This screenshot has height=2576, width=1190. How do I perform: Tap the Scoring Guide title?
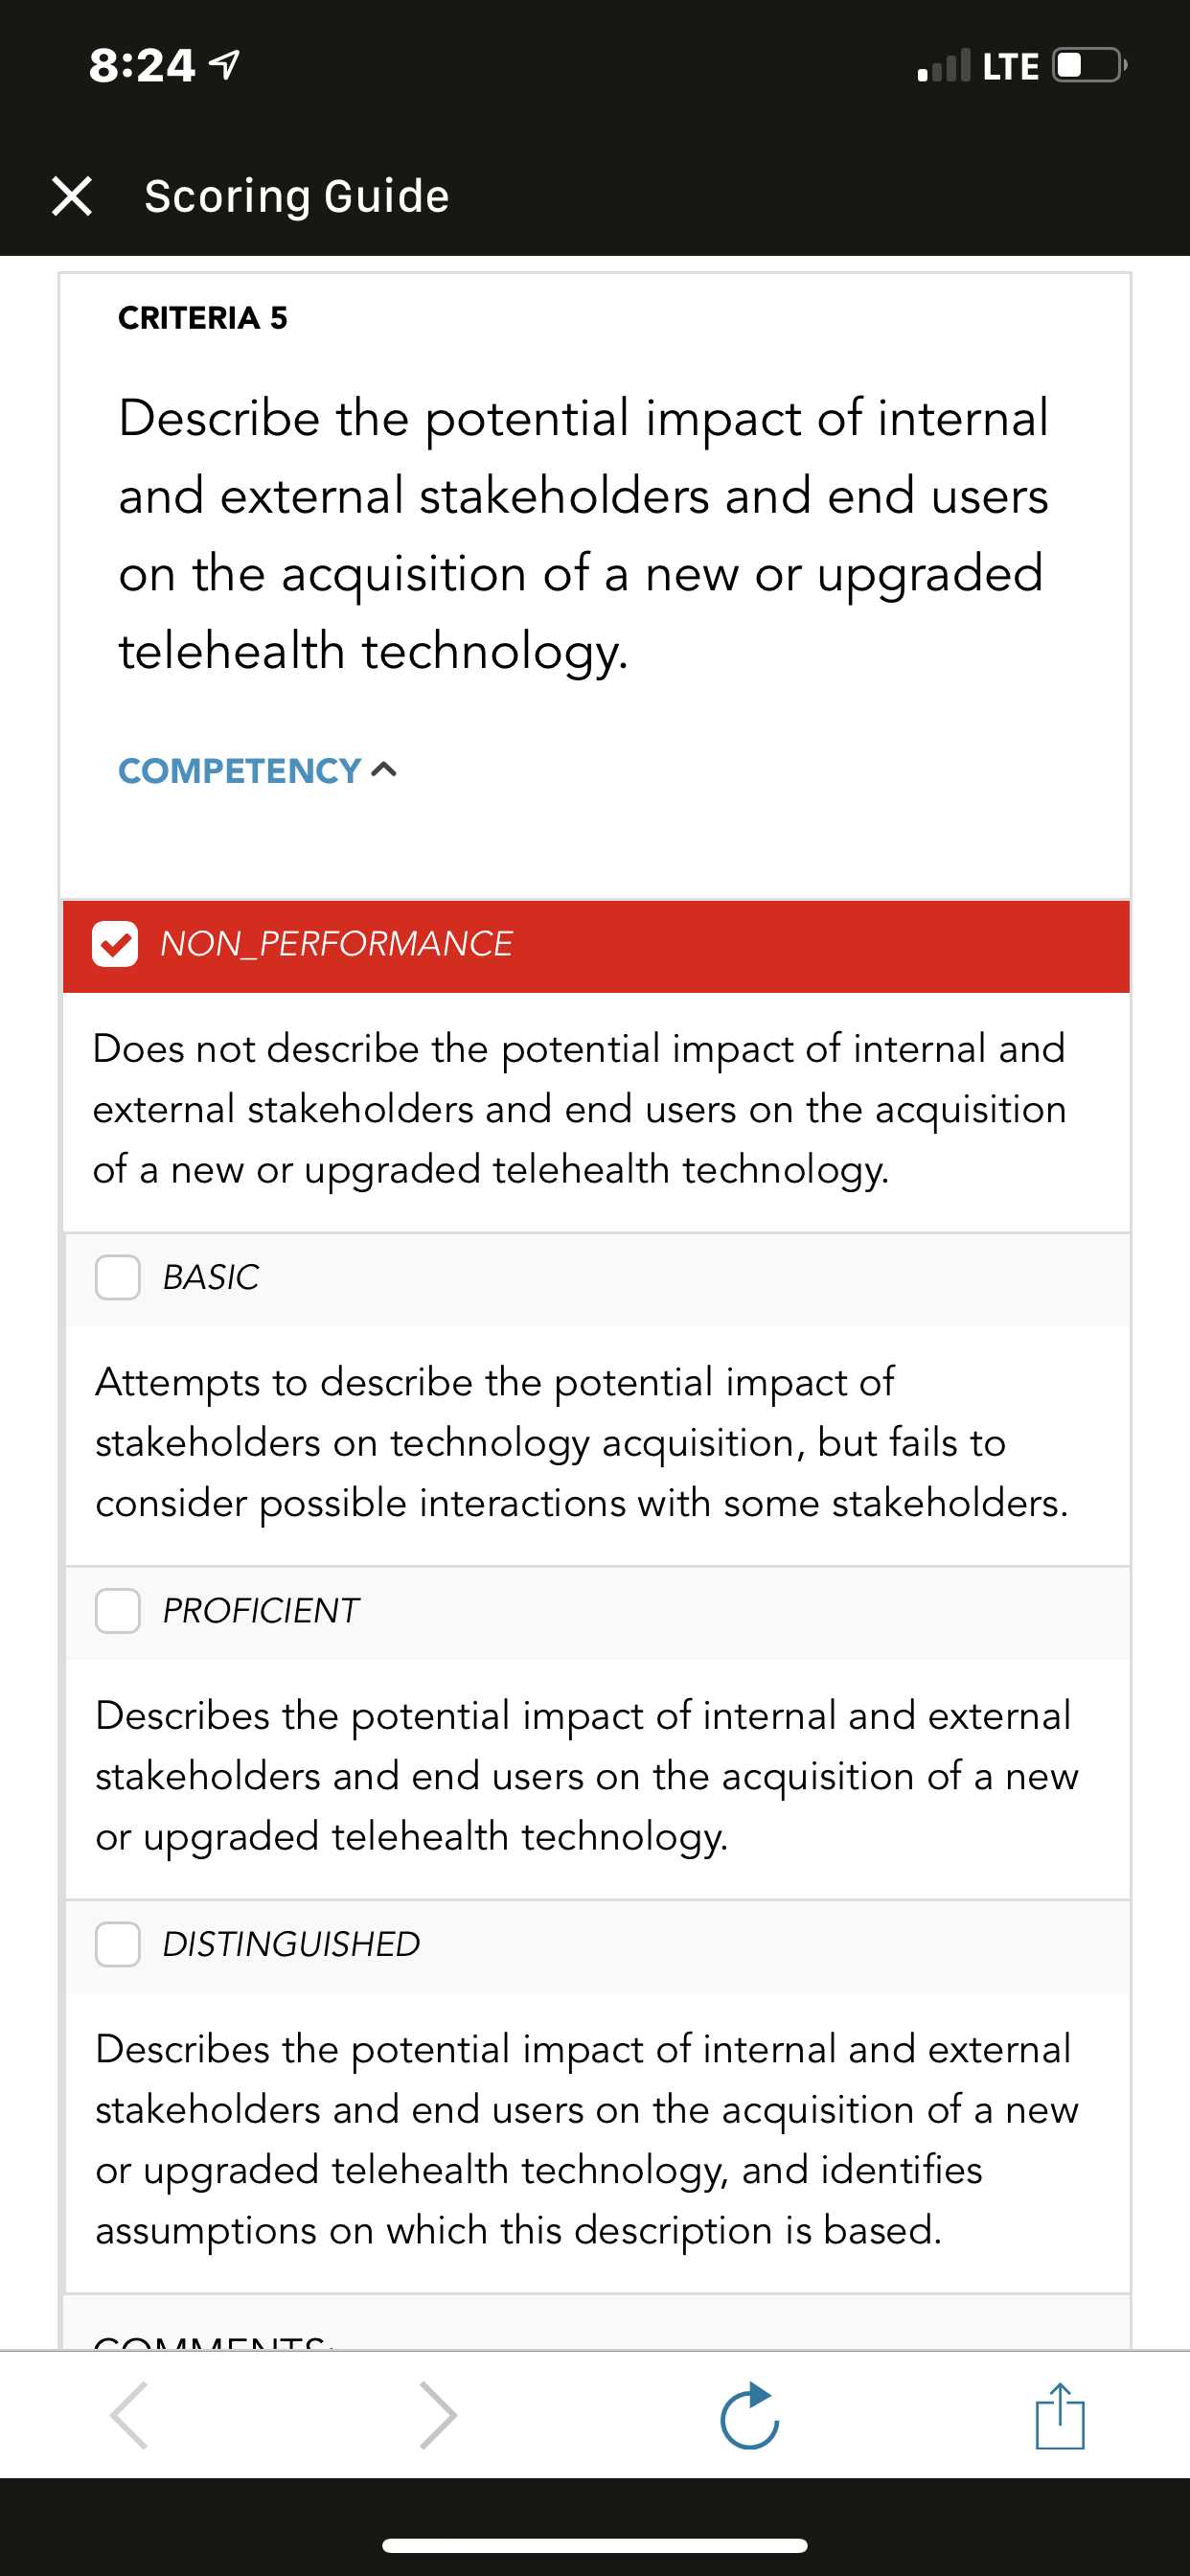[297, 196]
